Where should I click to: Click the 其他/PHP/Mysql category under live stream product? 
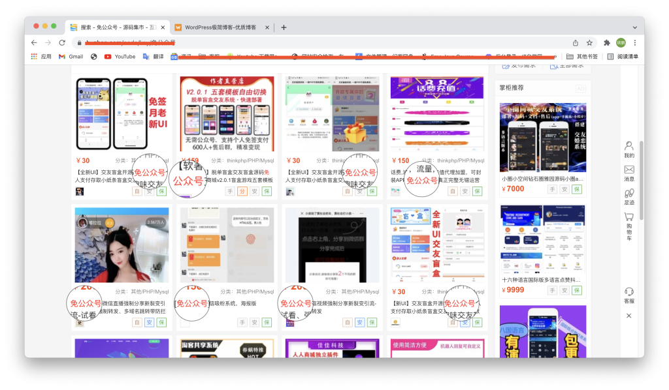click(150, 292)
